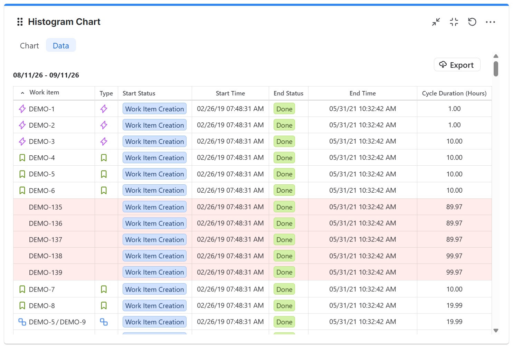This screenshot has height=349, width=513.
Task: Click the Type column subtask icon in DEMO-9 row
Action: click(x=104, y=322)
